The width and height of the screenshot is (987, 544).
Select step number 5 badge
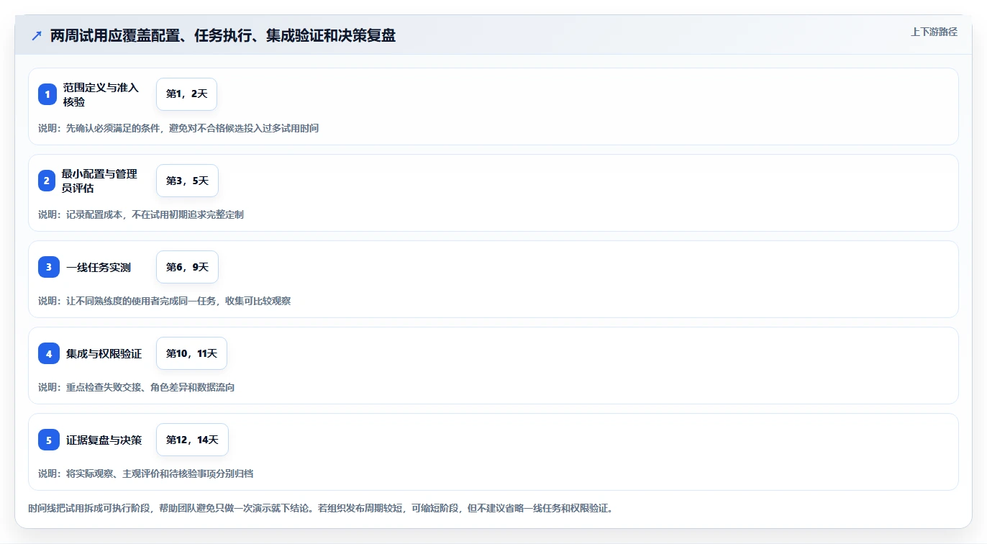click(x=49, y=440)
